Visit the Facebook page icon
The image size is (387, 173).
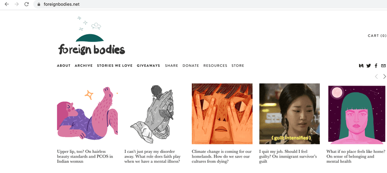click(376, 66)
